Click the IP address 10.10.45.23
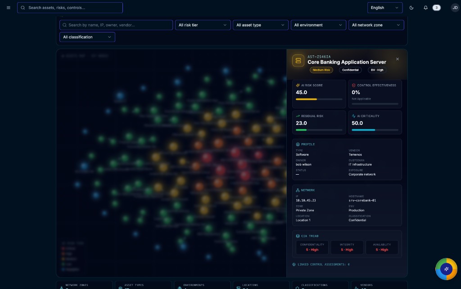 pos(306,200)
